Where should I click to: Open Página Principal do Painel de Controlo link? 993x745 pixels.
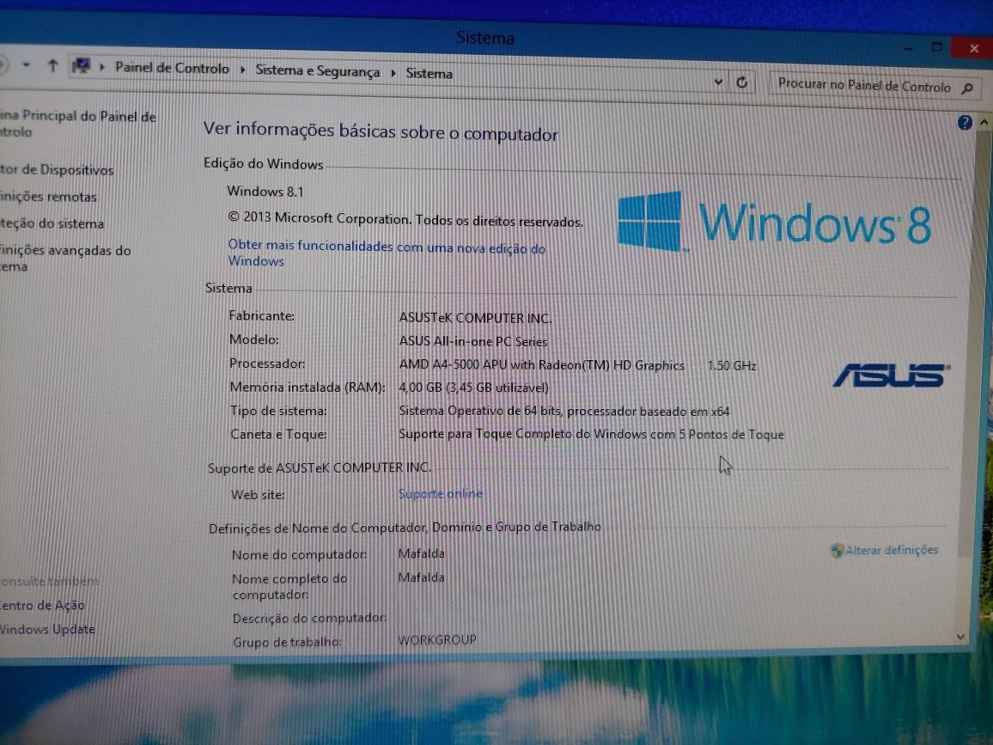pyautogui.click(x=77, y=124)
